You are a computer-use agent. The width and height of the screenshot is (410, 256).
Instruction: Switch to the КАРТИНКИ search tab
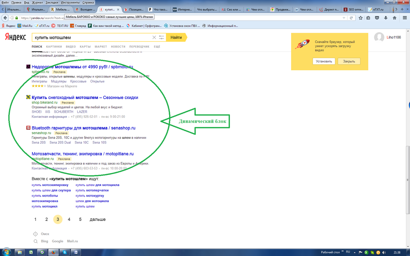coord(54,46)
